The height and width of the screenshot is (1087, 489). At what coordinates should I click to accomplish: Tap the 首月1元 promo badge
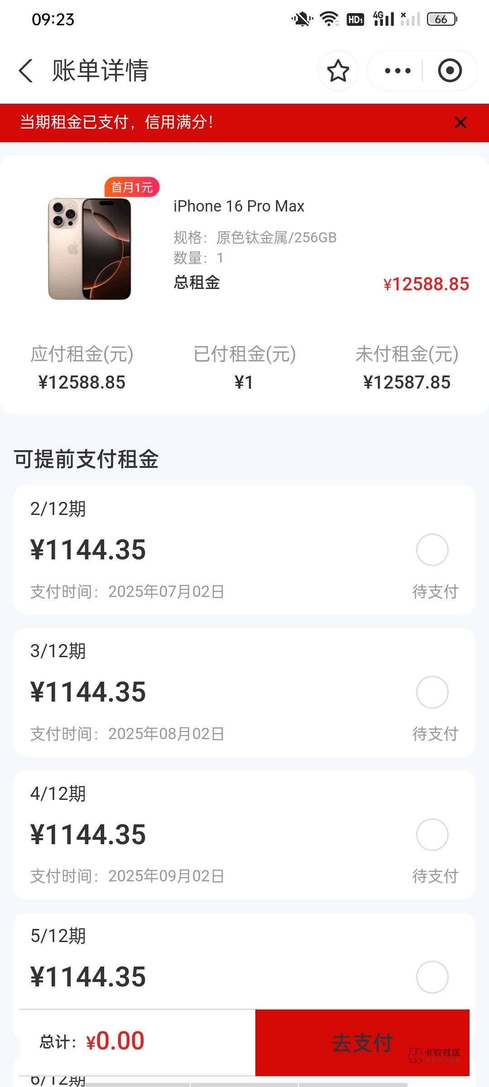click(132, 187)
